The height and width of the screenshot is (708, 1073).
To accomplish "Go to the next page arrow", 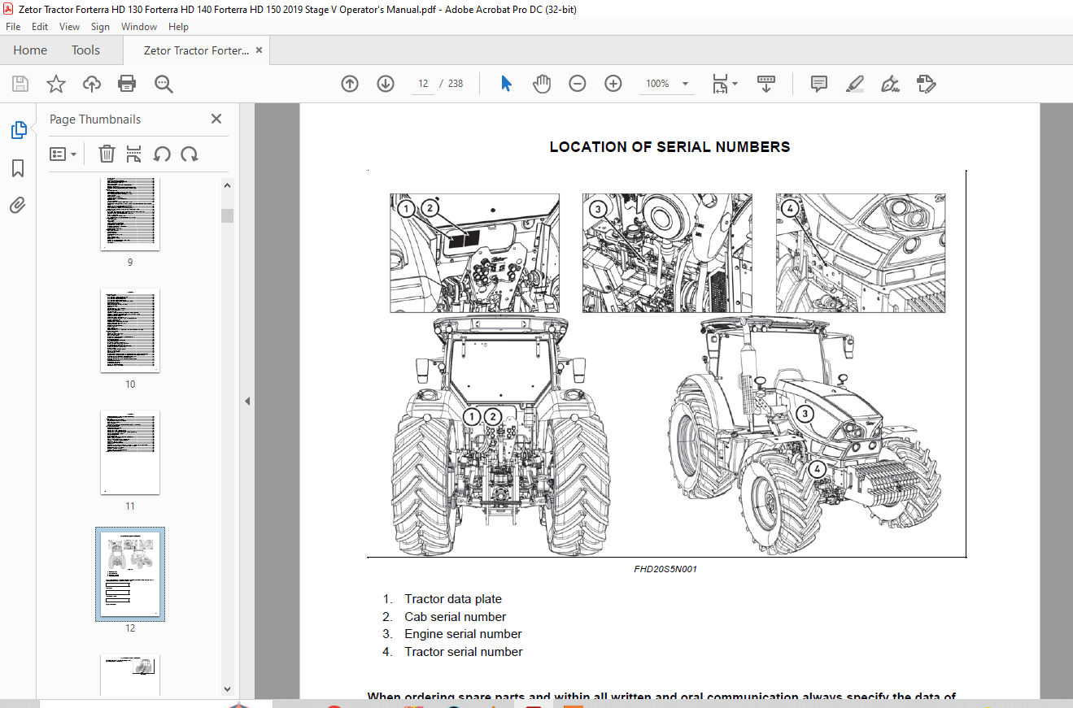I will [x=386, y=84].
